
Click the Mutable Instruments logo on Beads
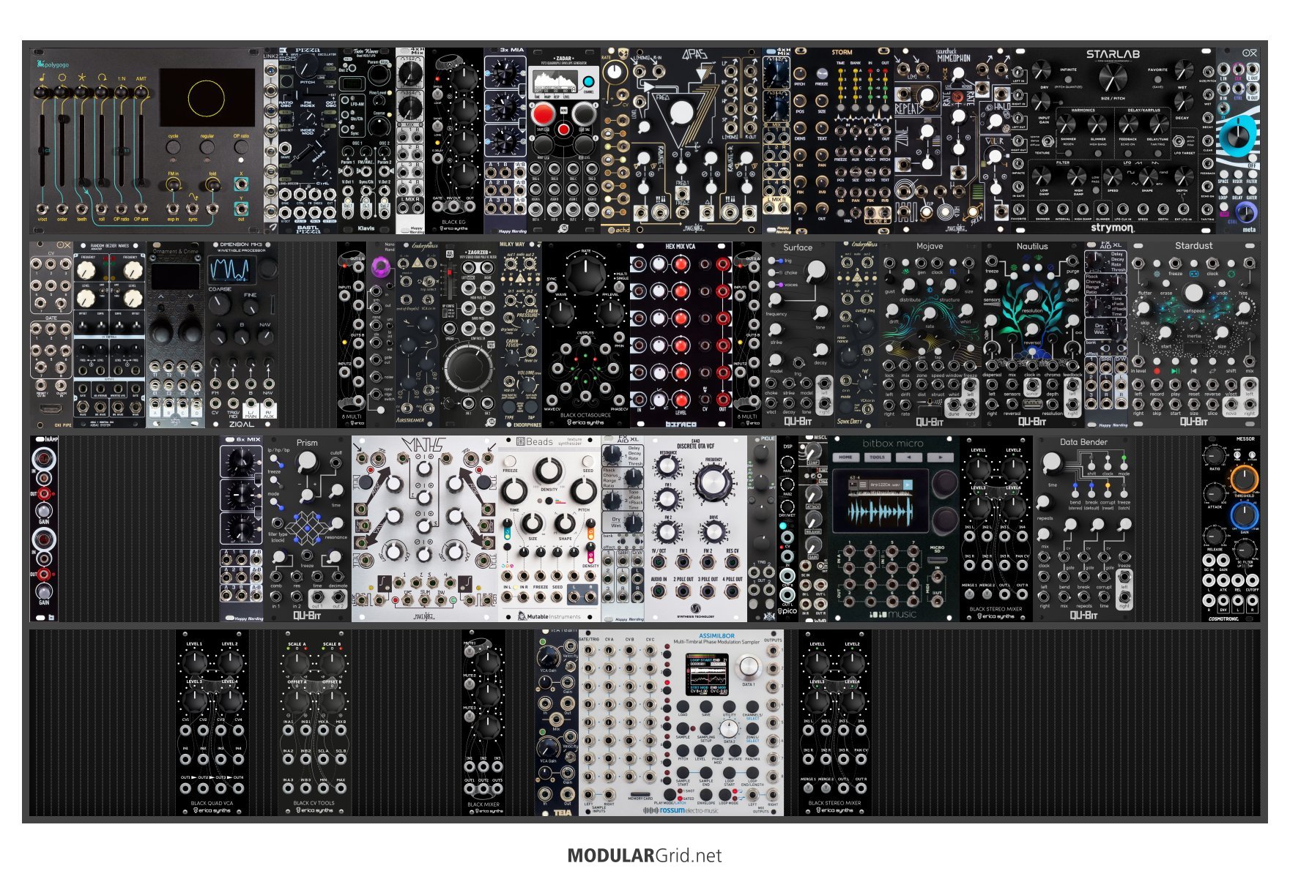[549, 616]
